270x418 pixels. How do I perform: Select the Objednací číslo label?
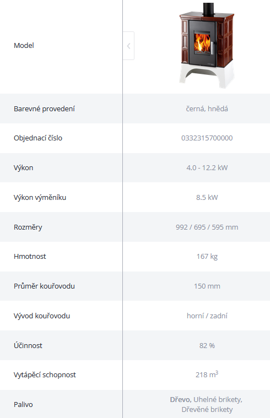click(x=38, y=138)
